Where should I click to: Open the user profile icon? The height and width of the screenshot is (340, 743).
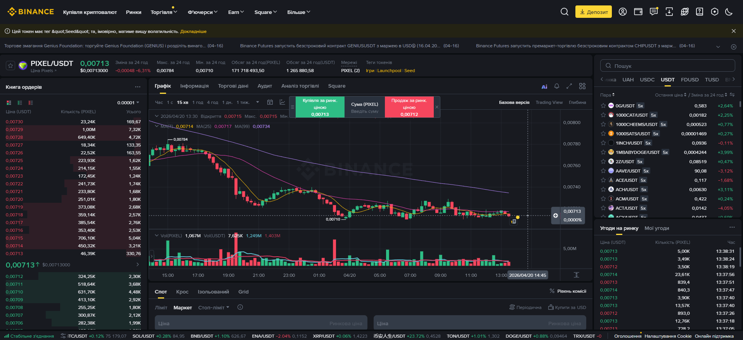[623, 12]
